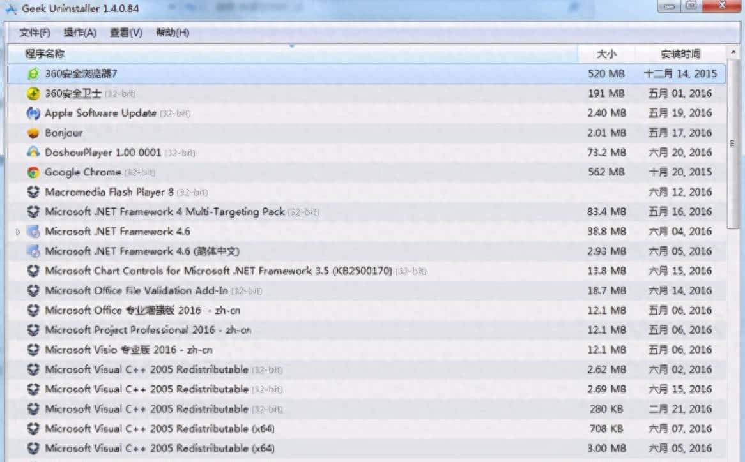Click icon of Visual C++ 2005 3.00 MB row

tap(33, 448)
